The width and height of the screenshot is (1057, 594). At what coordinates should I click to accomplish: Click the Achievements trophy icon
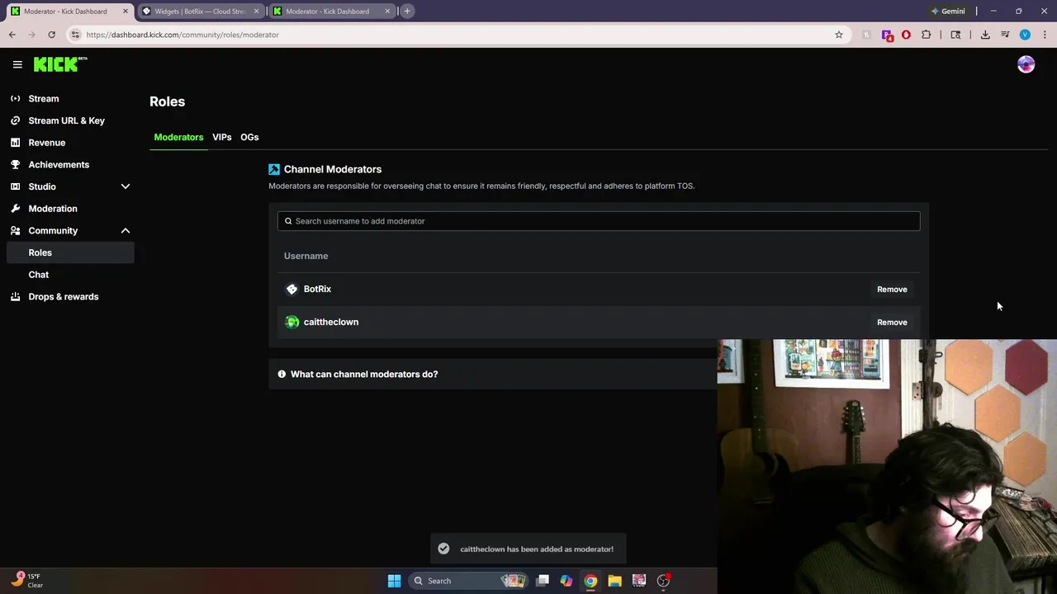tap(15, 164)
